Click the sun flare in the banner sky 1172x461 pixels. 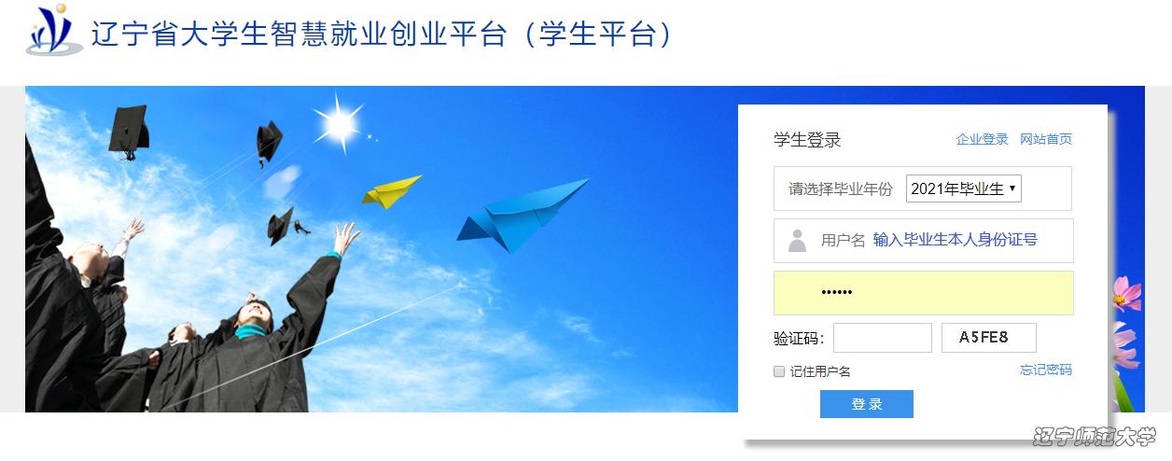coord(340,122)
